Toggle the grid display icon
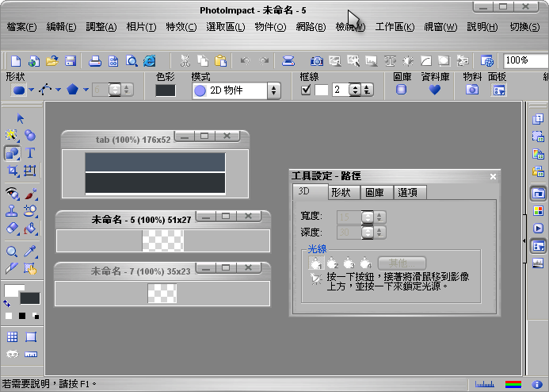549x392 pixels. 12,337
